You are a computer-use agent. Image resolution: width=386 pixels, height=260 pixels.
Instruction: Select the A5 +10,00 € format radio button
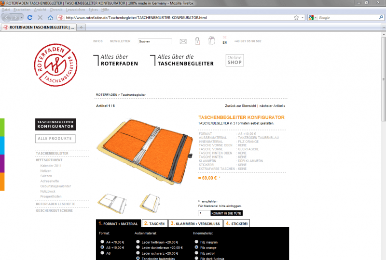(x=102, y=247)
